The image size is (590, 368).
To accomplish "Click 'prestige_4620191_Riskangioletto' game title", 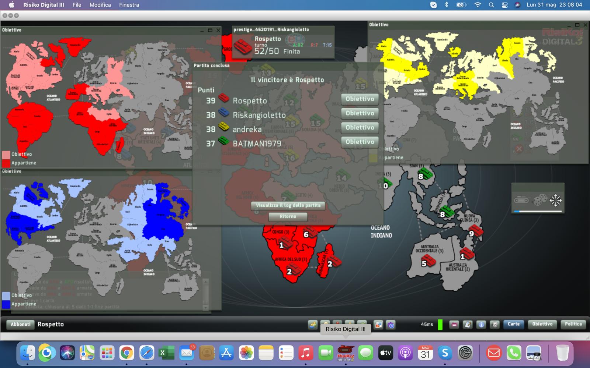I will coord(271,29).
